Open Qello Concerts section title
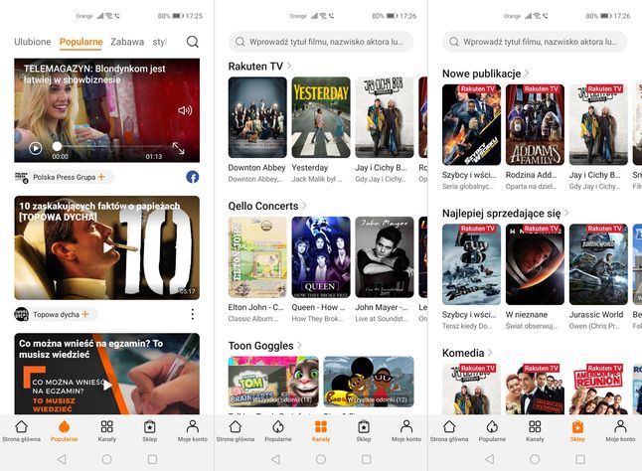This screenshot has height=471, width=642. pyautogui.click(x=263, y=206)
